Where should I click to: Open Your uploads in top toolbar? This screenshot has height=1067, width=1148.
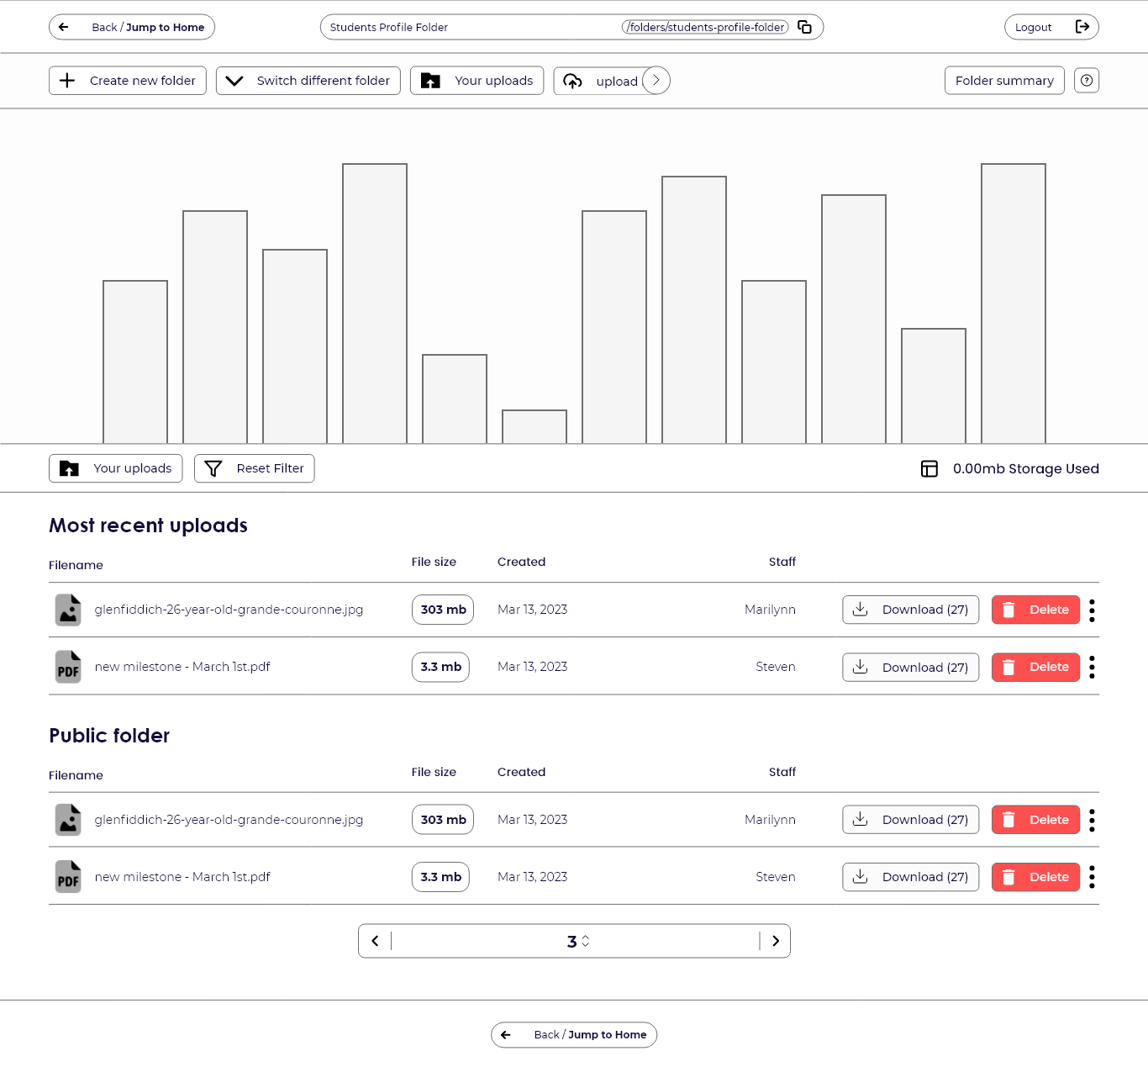pos(477,81)
